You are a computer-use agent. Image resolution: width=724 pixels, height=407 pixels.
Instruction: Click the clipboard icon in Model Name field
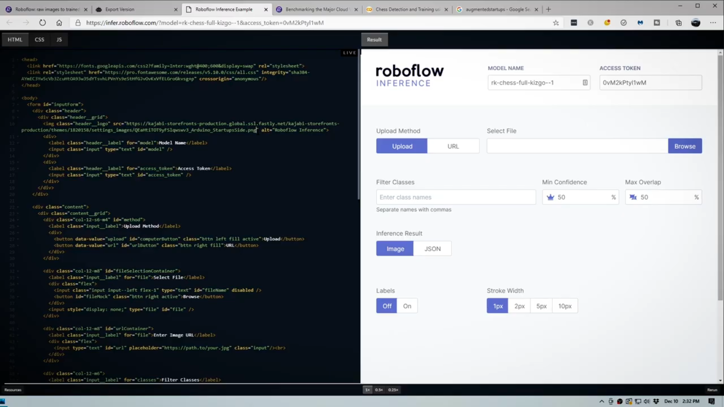pos(585,83)
